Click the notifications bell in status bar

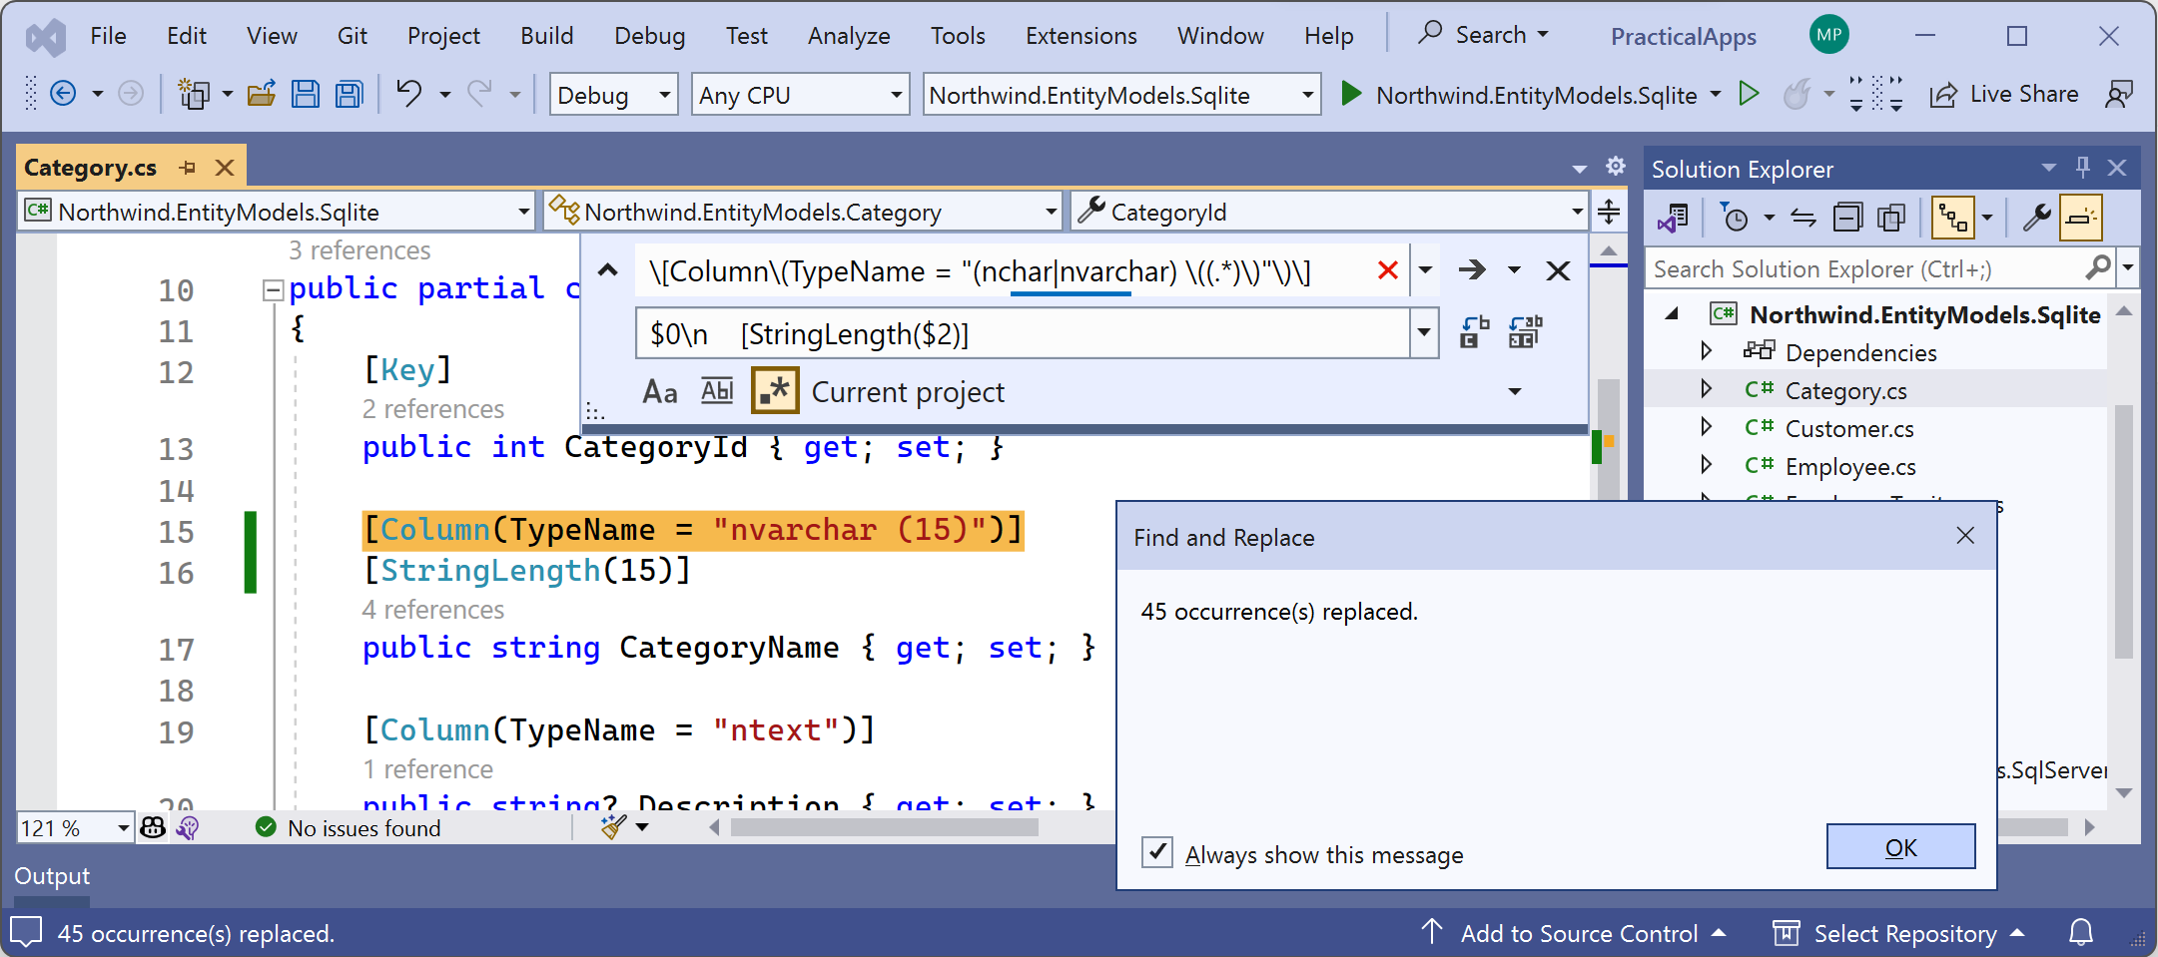pyautogui.click(x=2081, y=933)
